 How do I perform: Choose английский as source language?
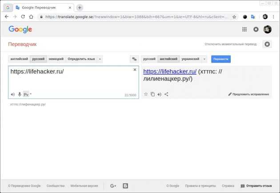[x=19, y=59]
